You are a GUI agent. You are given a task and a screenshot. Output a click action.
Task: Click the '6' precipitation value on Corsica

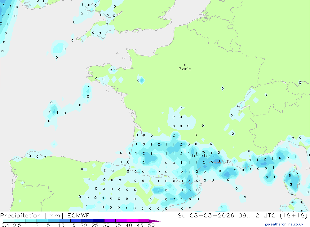tap(290, 175)
